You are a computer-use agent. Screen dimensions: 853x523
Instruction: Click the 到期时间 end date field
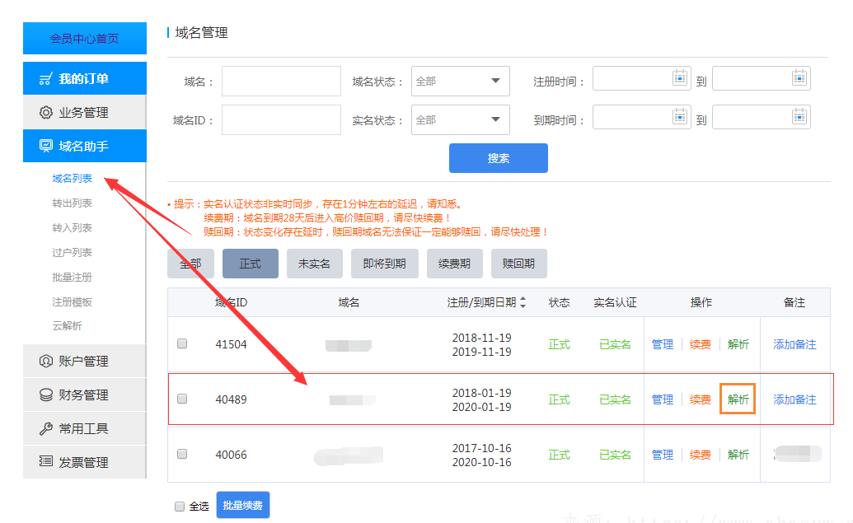[x=762, y=117]
